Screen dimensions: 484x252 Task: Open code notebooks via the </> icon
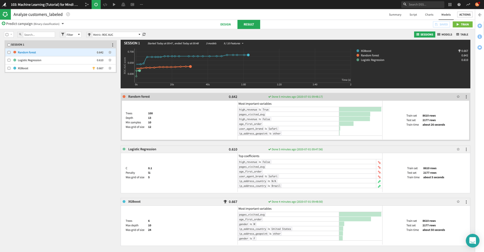pos(104,4)
